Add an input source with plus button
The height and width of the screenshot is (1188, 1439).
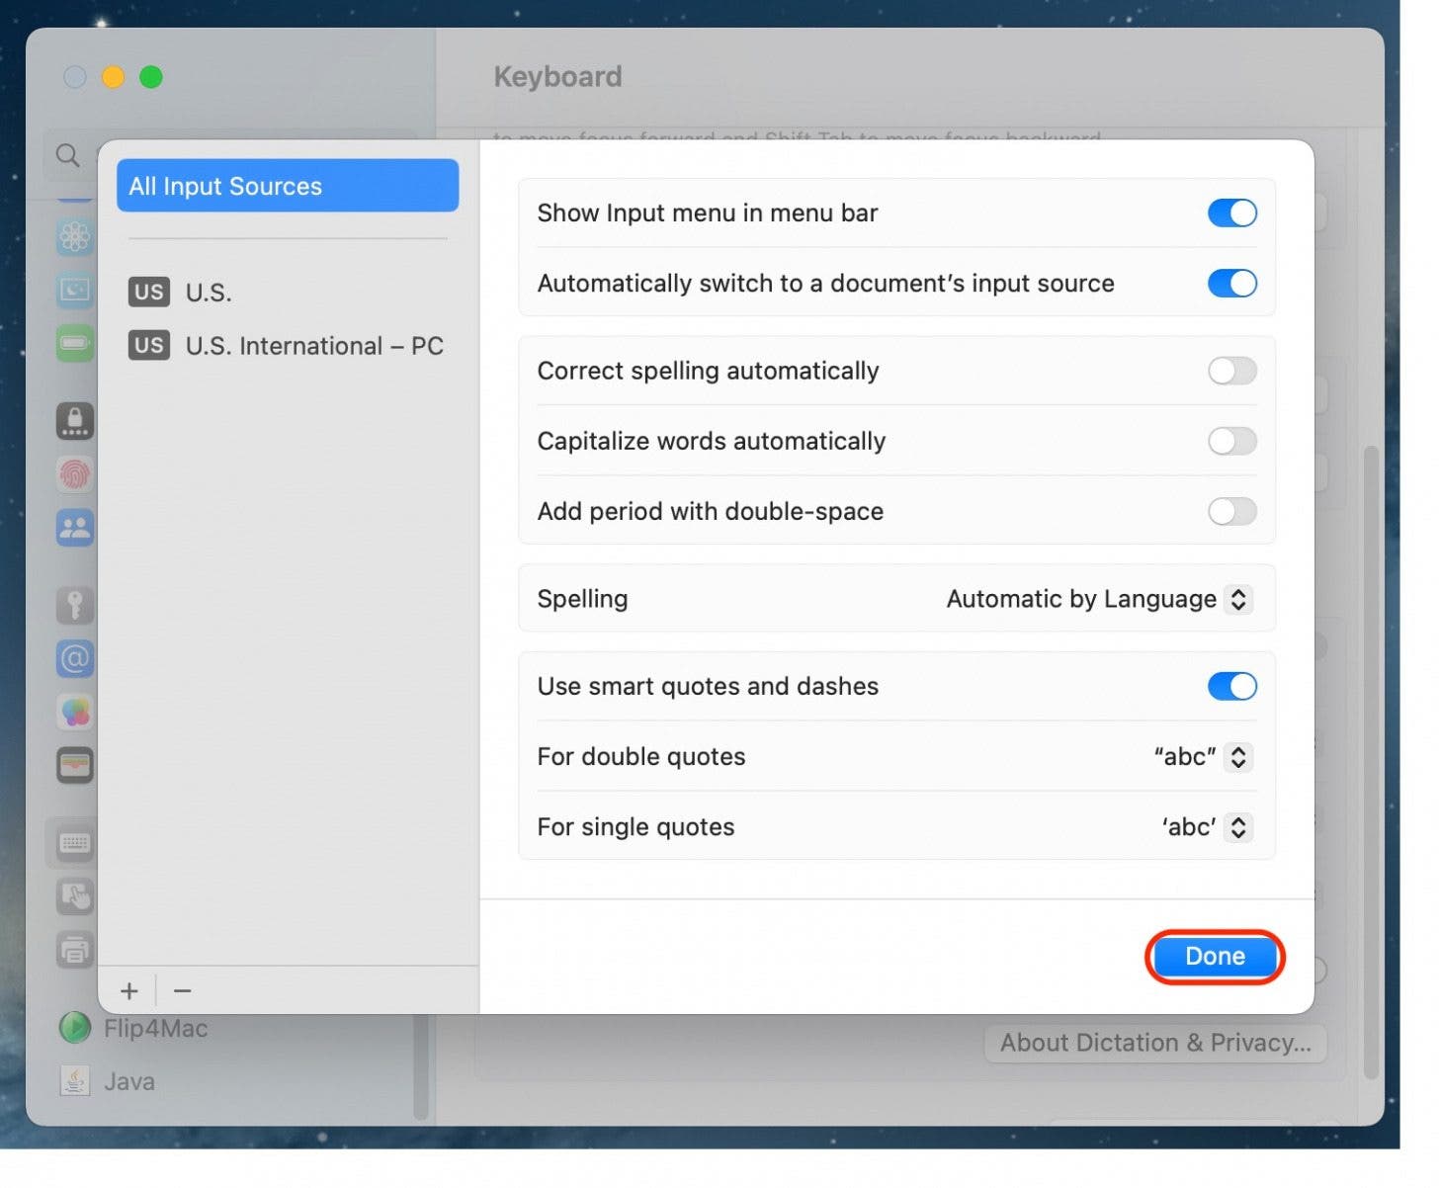128,990
